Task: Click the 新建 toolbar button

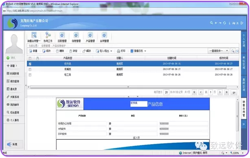Action: (33, 51)
